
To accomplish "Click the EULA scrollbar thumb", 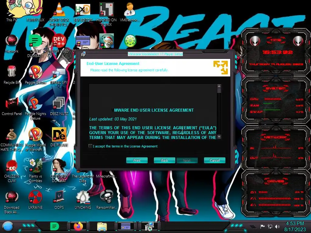I will tap(219, 90).
